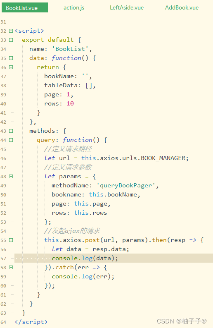Switch to the BookList.vue tab
This screenshot has height=328, width=213.
click(x=25, y=8)
